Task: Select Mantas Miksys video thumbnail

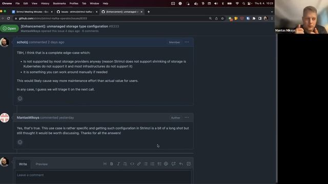Action: click(x=301, y=17)
